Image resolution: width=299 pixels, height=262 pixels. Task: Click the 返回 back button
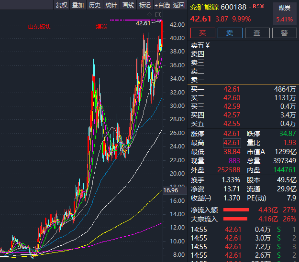click(x=179, y=5)
